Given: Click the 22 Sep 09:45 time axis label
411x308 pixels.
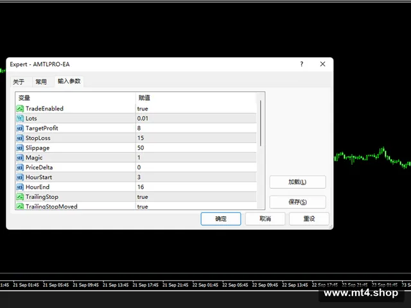Looking at the screenshot, I should (x=265, y=285).
